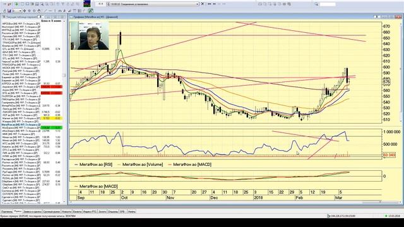Open the Срочный рынок tab
The width and height of the screenshot is (404, 227).
pyautogui.click(x=52, y=212)
